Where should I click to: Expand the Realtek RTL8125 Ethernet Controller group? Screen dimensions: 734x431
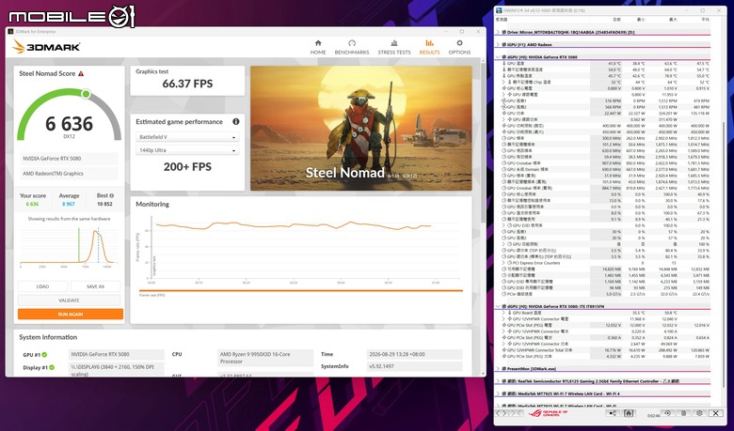498,381
